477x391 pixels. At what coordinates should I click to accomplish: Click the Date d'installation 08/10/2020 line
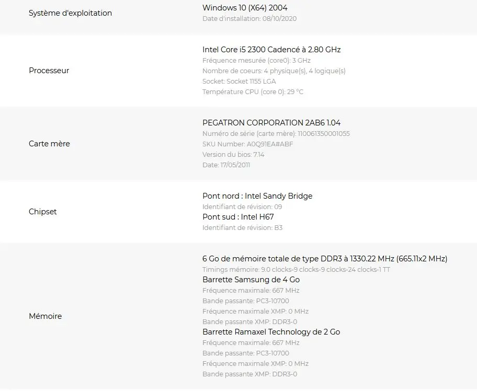point(249,18)
